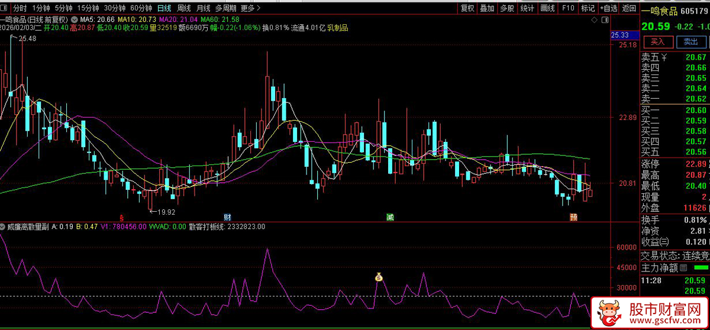Screen dimensions: 710x330
Task: Toggle the side panel icon near price axis
Action: (605, 20)
